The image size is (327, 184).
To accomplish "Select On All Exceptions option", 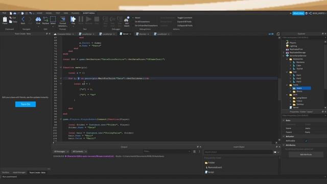I will pyautogui.click(x=142, y=21).
